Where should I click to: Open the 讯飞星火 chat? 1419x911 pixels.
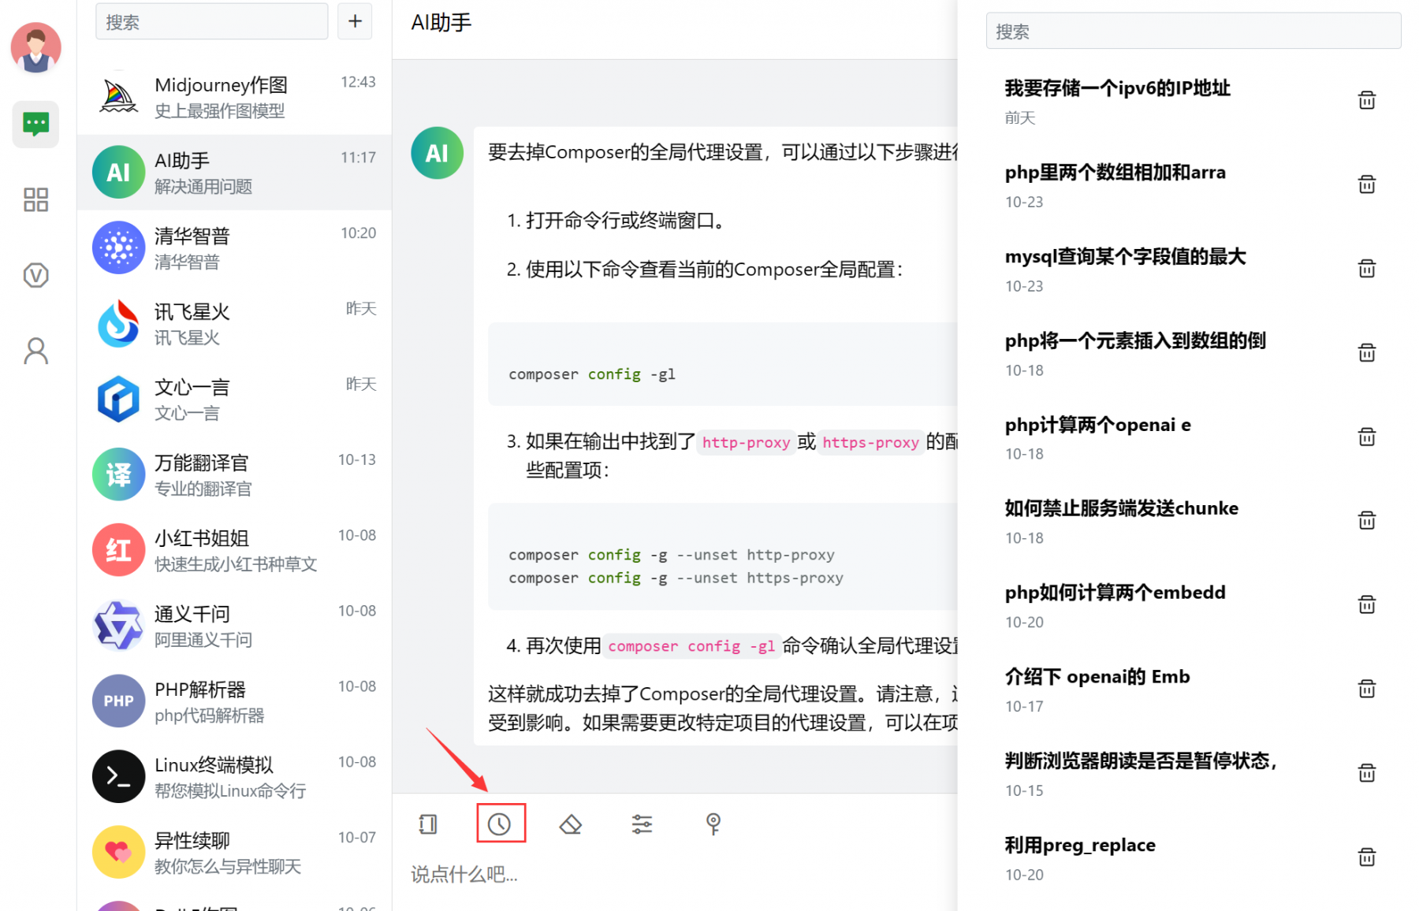234,324
